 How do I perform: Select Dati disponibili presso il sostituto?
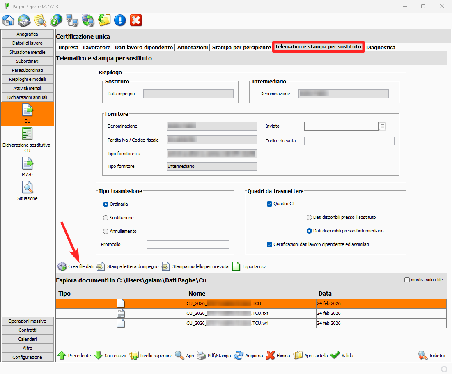[x=309, y=217]
